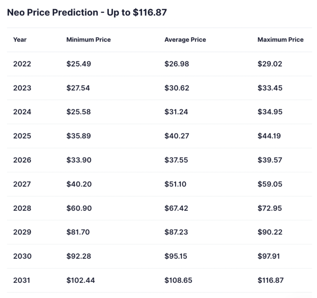The image size is (317, 298).
Task: Select the $95.15 average price for 2030
Action: click(x=176, y=256)
